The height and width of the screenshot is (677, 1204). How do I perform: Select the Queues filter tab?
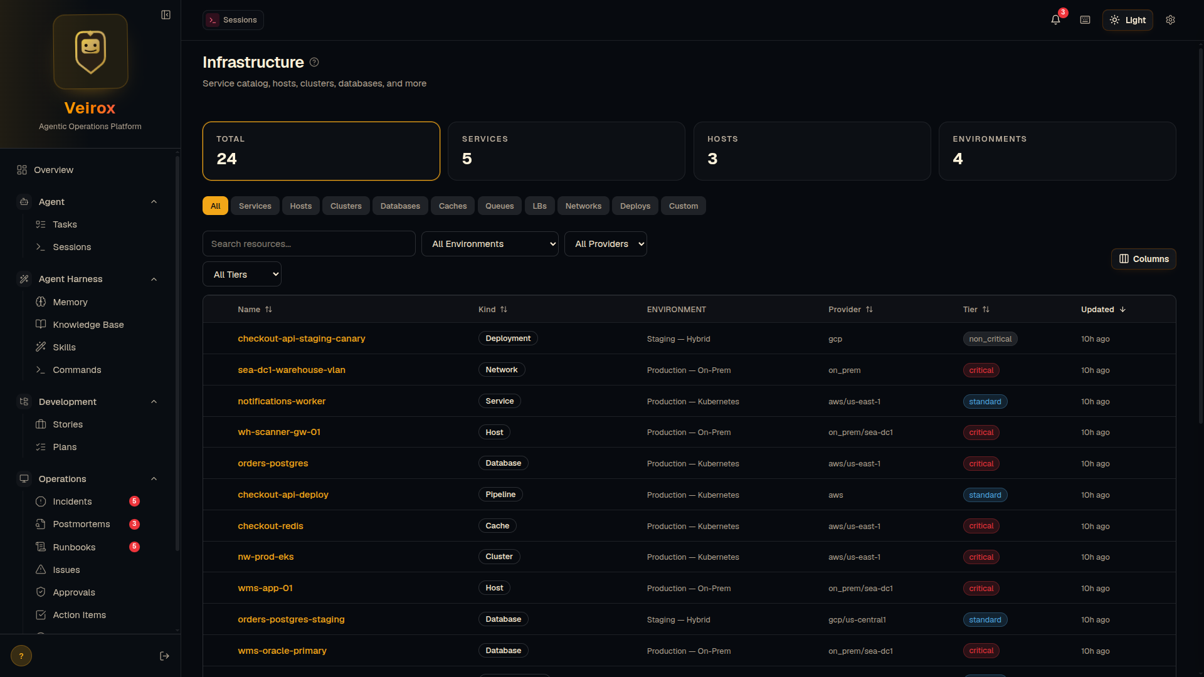pos(499,206)
